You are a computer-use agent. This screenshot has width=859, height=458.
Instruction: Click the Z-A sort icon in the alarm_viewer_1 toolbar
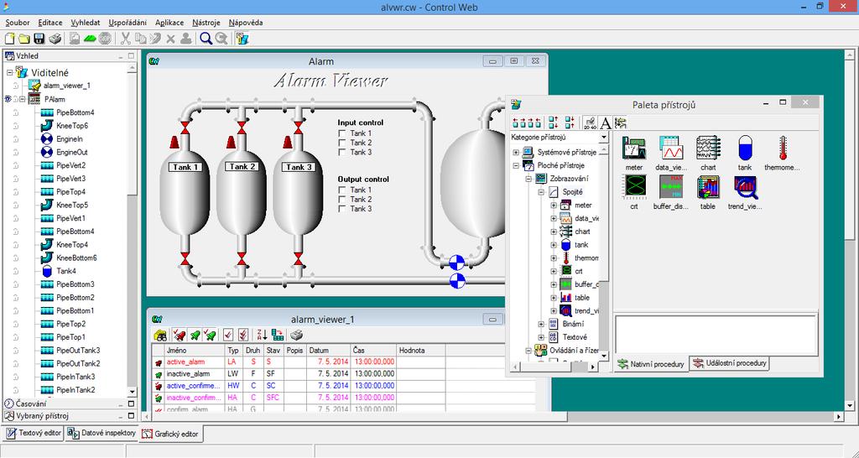262,335
